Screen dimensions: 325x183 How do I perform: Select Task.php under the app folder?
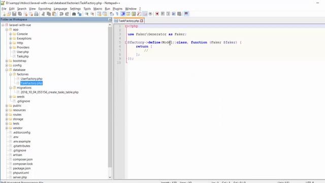tap(22, 56)
